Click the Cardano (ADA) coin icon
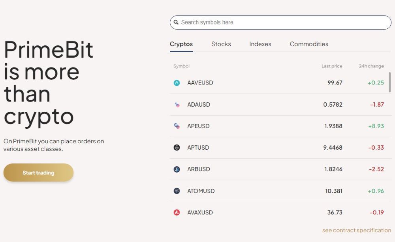This screenshot has height=242, width=395. click(177, 104)
